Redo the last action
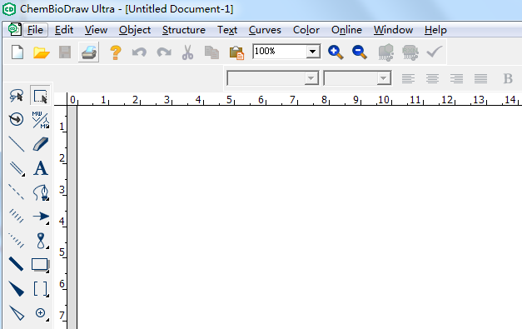 [164, 52]
